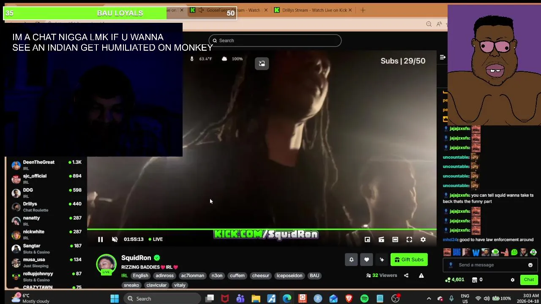Click the blue W emote
This screenshot has height=304, width=541.
point(476,252)
